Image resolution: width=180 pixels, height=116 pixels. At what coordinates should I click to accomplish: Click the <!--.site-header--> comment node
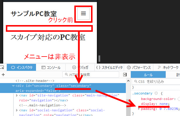point(35,81)
